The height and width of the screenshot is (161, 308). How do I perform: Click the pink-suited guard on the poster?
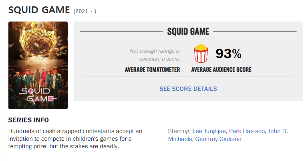[x=44, y=78]
